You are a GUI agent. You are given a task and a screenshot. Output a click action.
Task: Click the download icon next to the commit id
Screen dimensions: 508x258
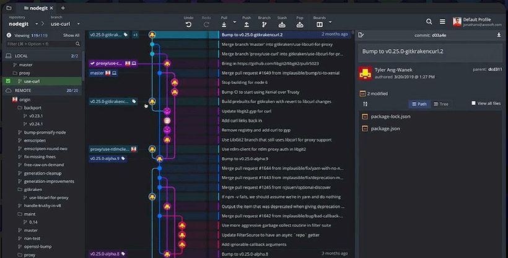click(499, 35)
